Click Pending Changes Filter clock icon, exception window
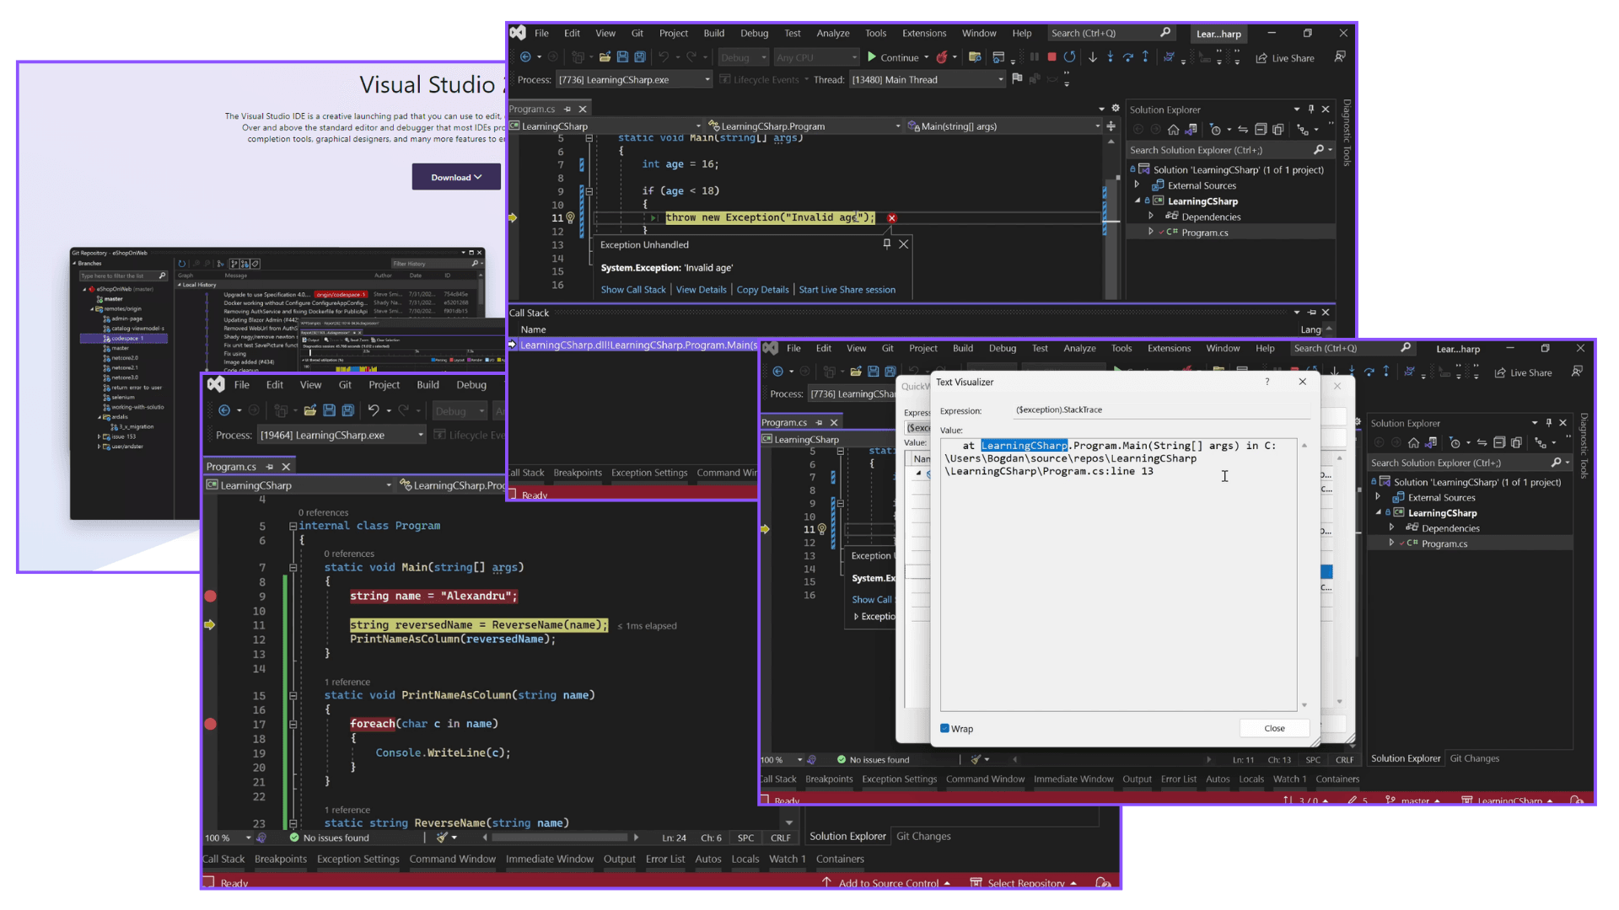 [x=1215, y=130]
